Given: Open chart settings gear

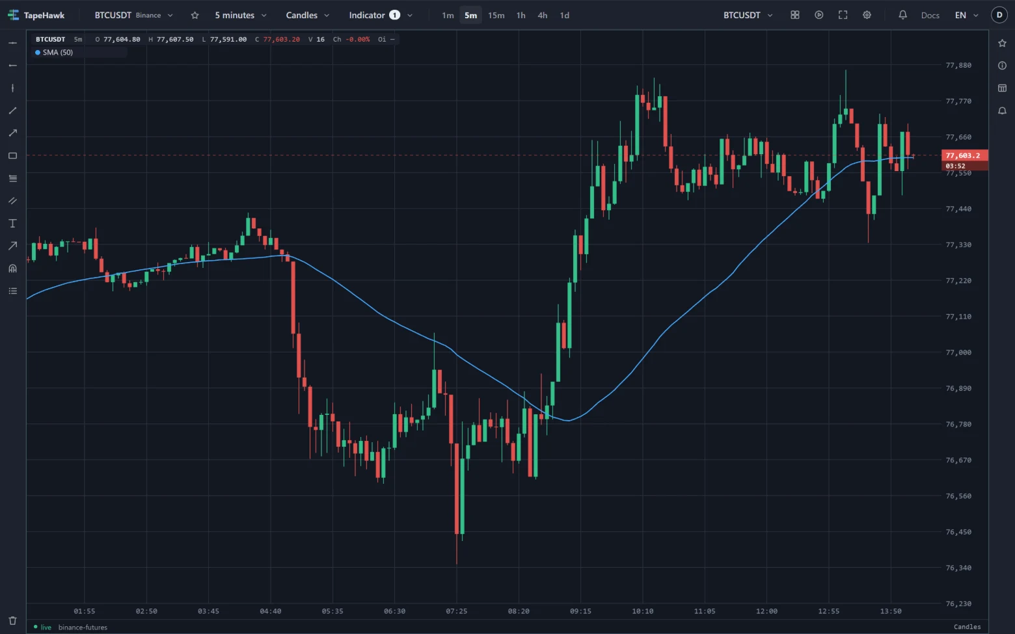Looking at the screenshot, I should point(867,15).
